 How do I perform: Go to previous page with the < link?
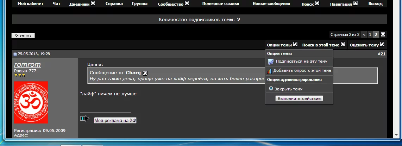pos(364,34)
